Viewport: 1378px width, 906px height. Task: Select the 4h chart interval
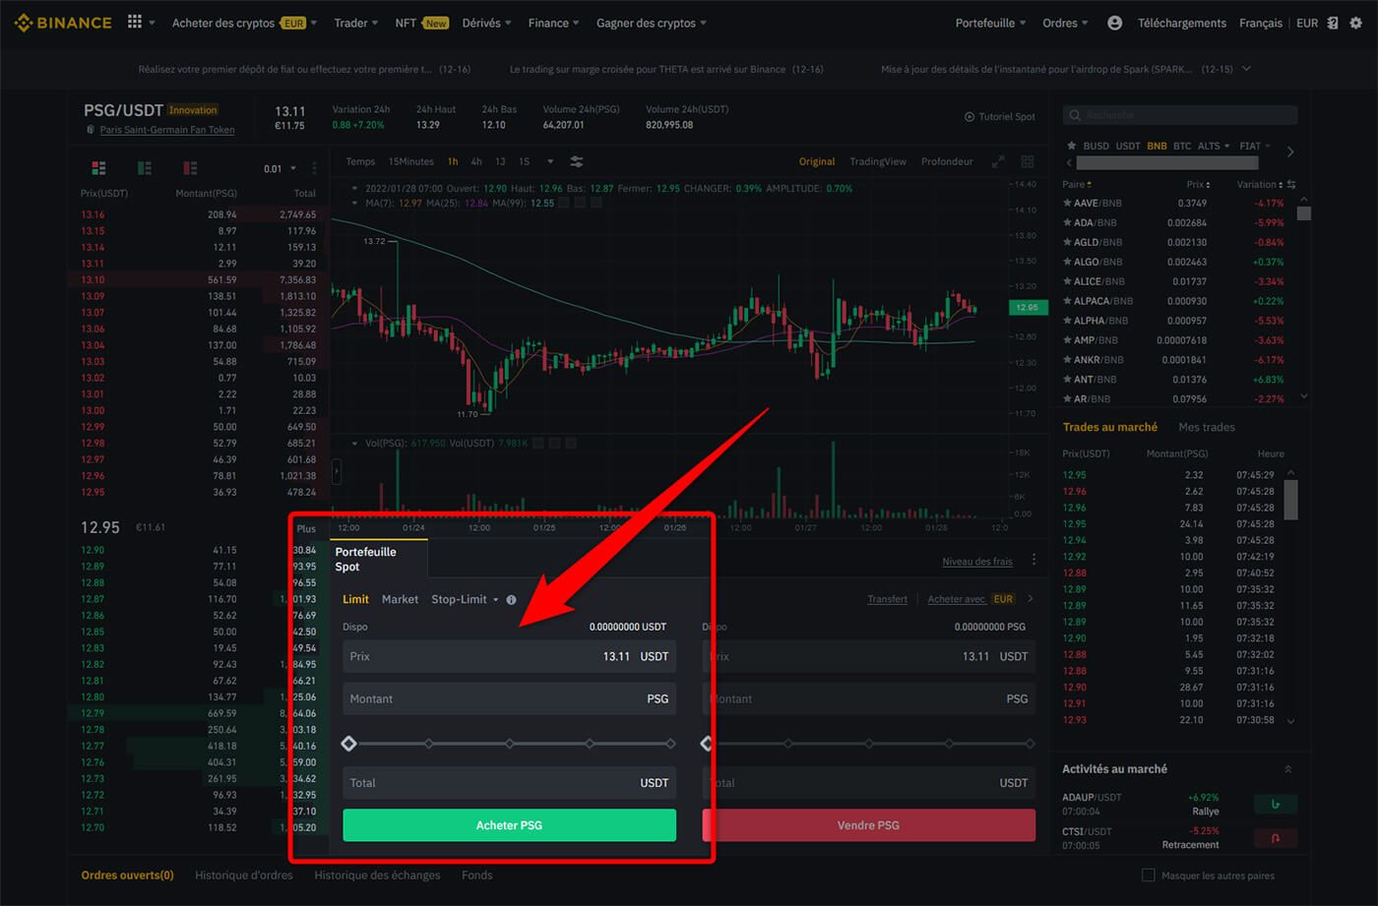pos(476,161)
